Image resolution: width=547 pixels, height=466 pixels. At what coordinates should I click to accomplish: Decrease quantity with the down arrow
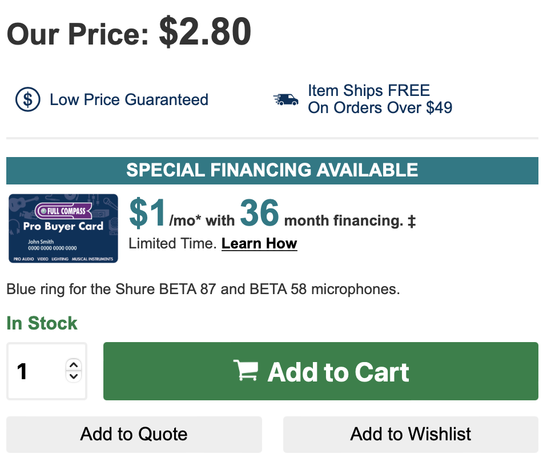coord(74,376)
